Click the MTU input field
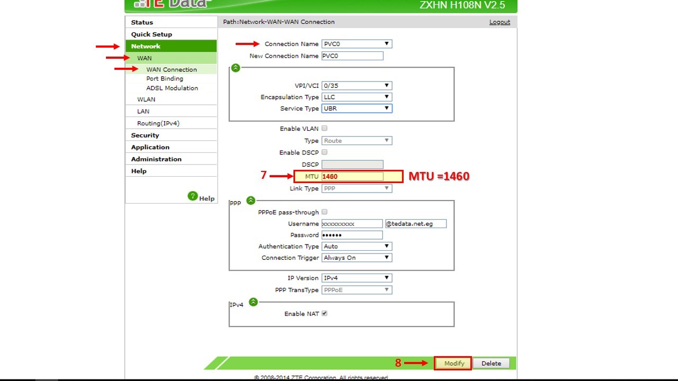The image size is (678, 381). [x=352, y=176]
